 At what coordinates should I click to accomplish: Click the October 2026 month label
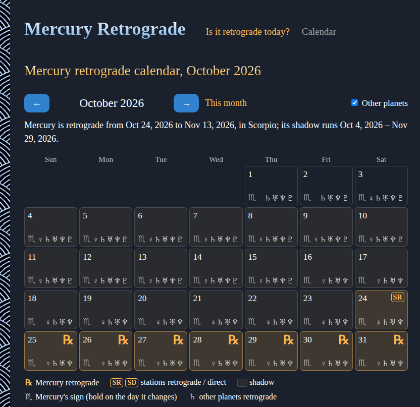(x=112, y=103)
